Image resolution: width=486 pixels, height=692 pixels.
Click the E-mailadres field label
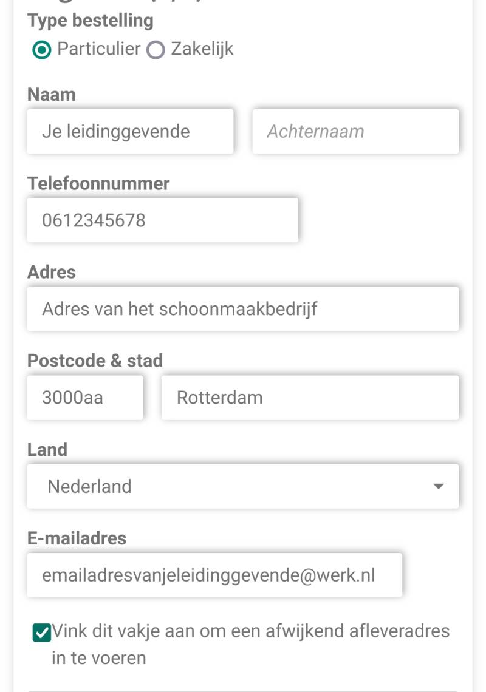tap(77, 538)
